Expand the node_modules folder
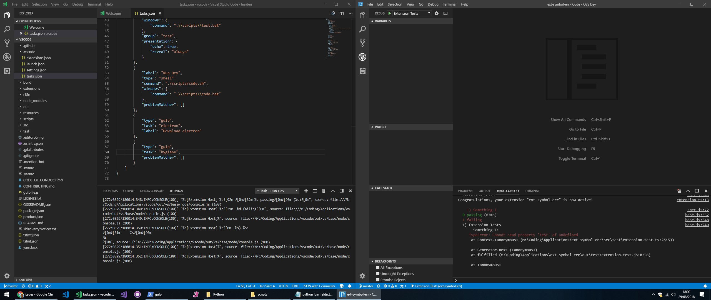 (x=35, y=101)
